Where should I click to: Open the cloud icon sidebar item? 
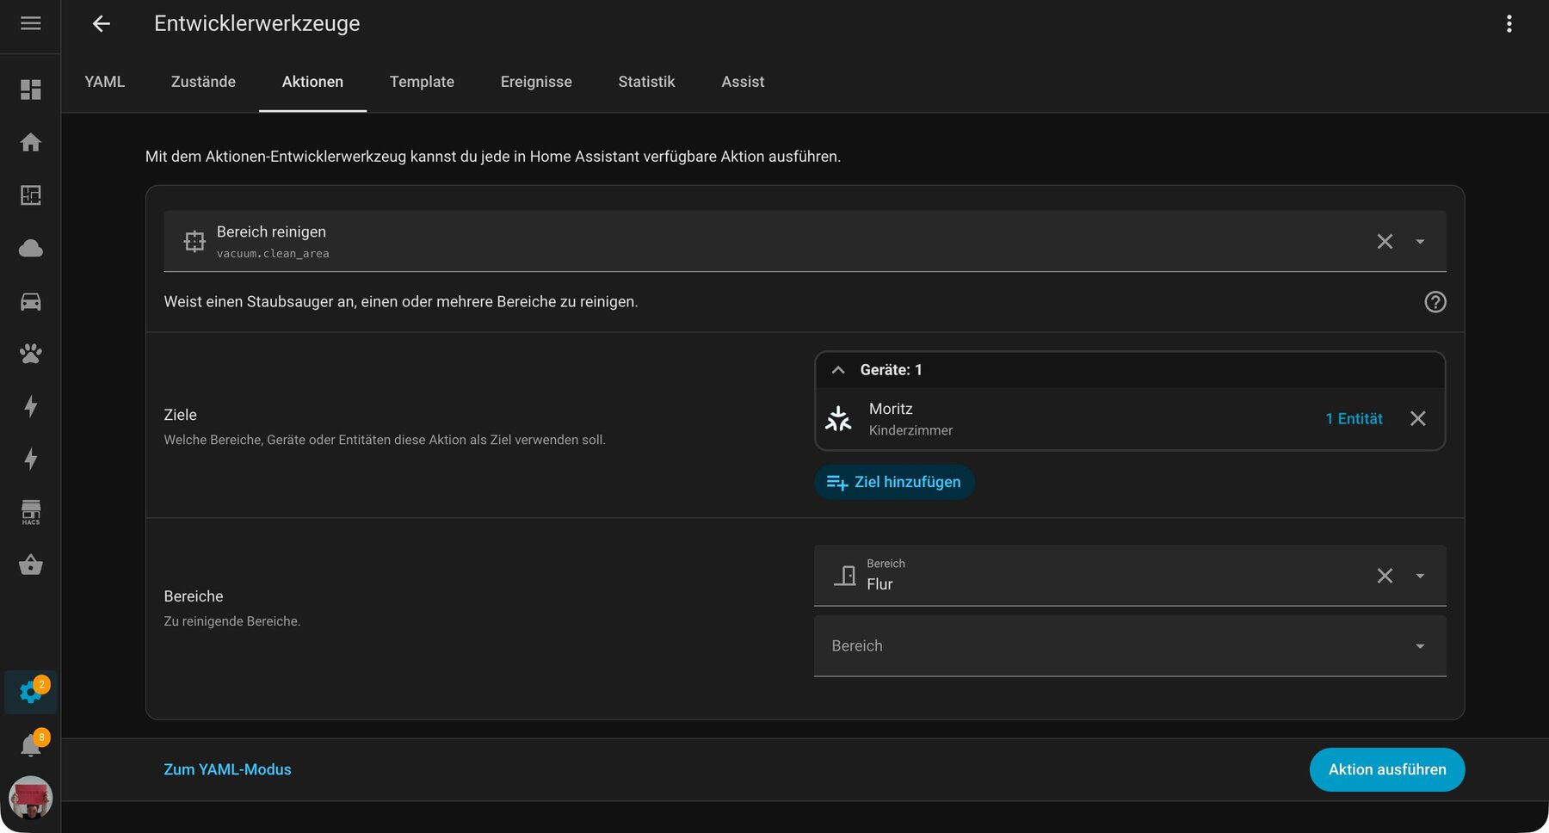[30, 249]
